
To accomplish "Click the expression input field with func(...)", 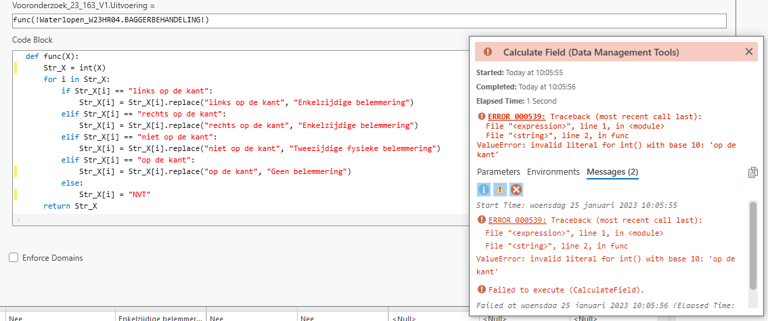I will [x=369, y=20].
